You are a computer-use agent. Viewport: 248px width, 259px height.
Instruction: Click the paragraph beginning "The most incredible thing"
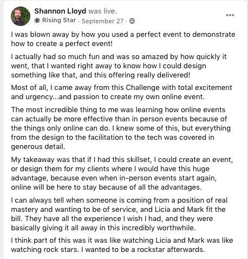coord(121,128)
